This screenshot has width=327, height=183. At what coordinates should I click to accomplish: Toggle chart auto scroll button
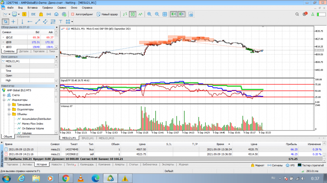[x=173, y=14]
